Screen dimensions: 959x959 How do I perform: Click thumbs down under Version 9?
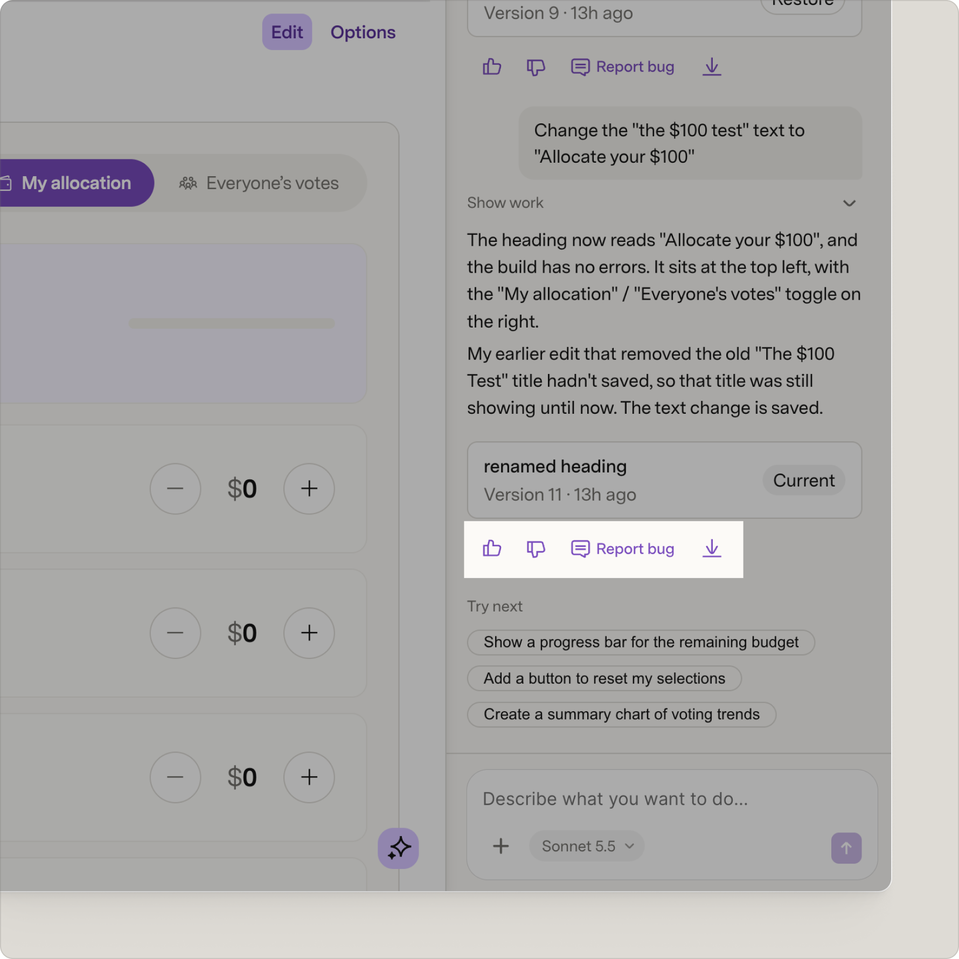click(x=536, y=67)
